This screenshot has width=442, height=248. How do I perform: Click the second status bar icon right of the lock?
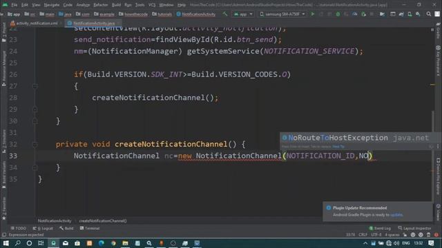[421, 235]
